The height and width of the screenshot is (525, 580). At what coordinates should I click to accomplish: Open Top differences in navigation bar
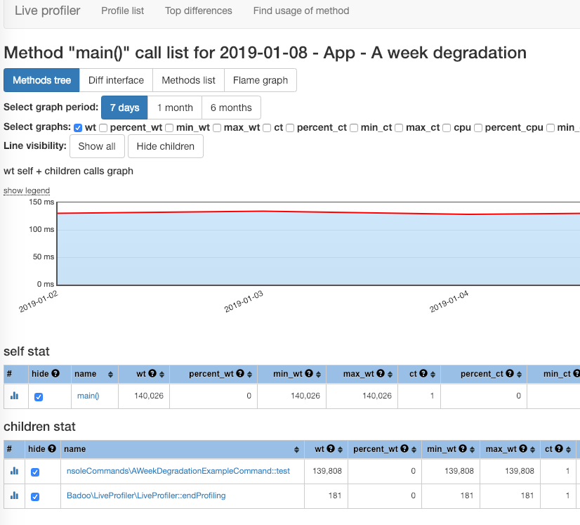(198, 11)
